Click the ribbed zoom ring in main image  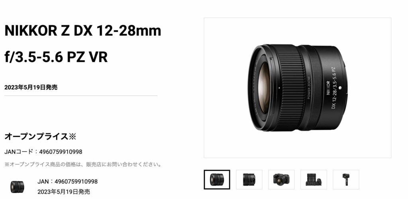290,88
